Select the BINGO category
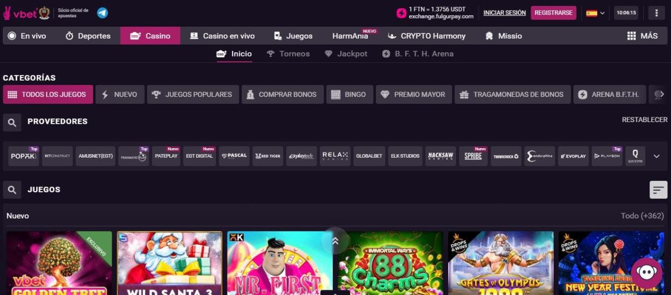Viewport: 671px width, 295px height. click(350, 94)
